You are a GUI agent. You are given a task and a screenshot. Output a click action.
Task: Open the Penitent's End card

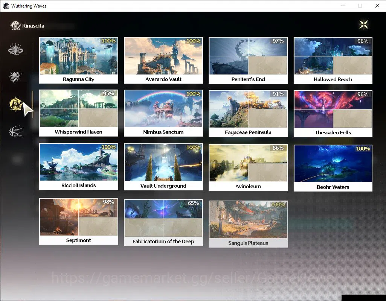pos(248,61)
